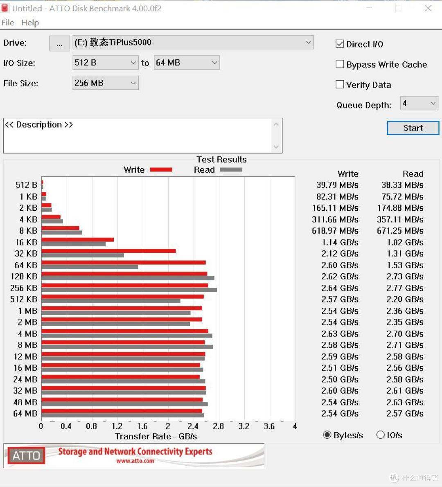Click the read value 1.02 GB/s
This screenshot has height=487, width=442.
coord(405,242)
